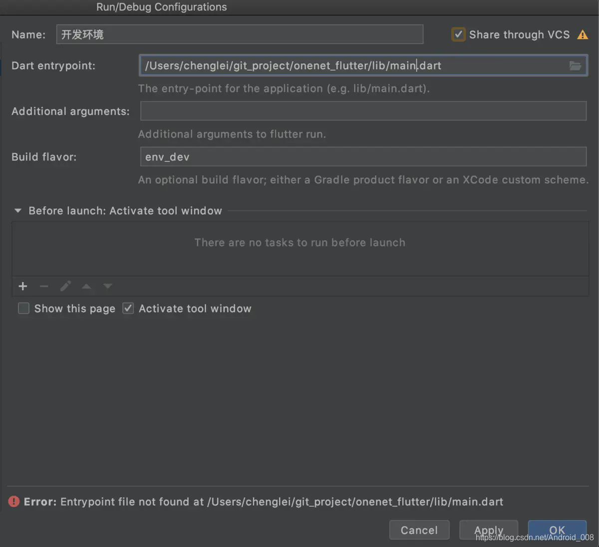
Task: Click the 'Build flavor:' label
Action: [44, 157]
